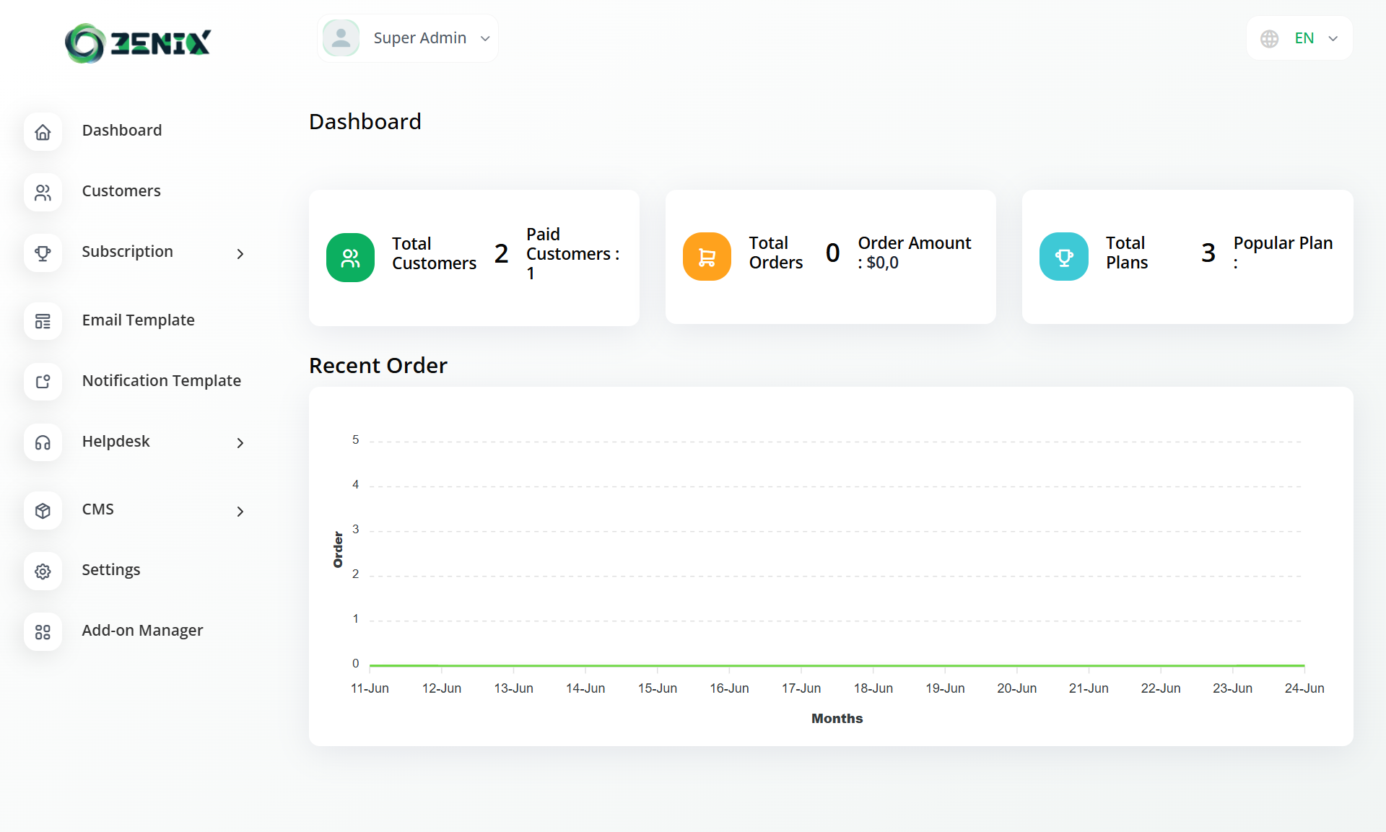Image resolution: width=1386 pixels, height=832 pixels.
Task: Click the CMS box icon
Action: point(43,511)
